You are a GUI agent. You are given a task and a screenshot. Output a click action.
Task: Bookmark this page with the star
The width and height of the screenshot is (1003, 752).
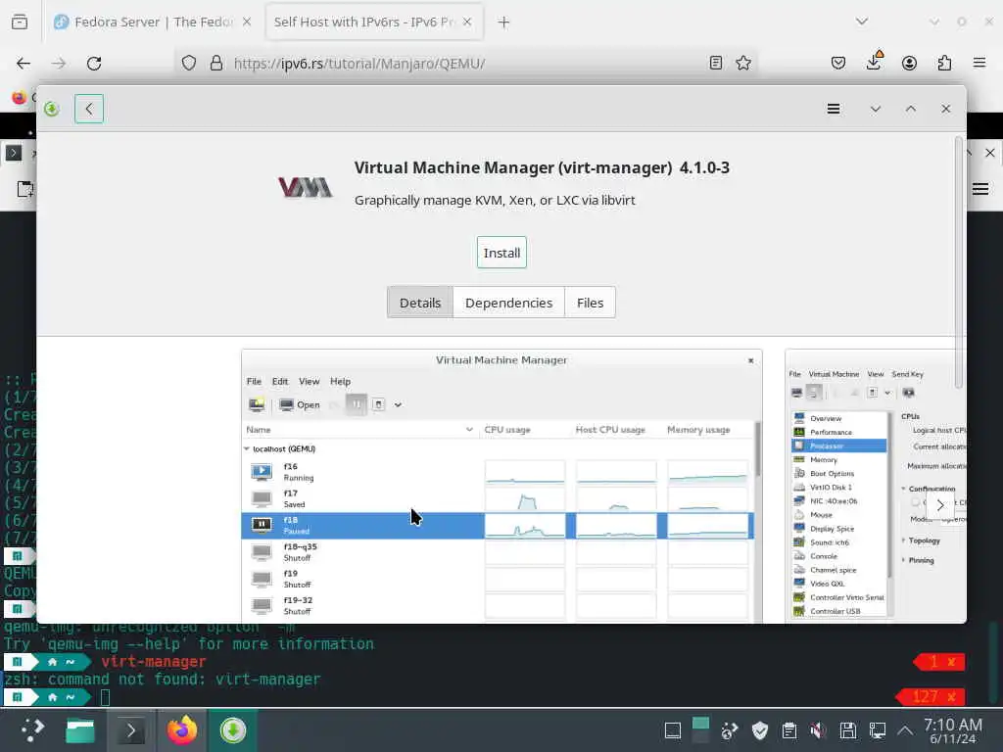[743, 63]
